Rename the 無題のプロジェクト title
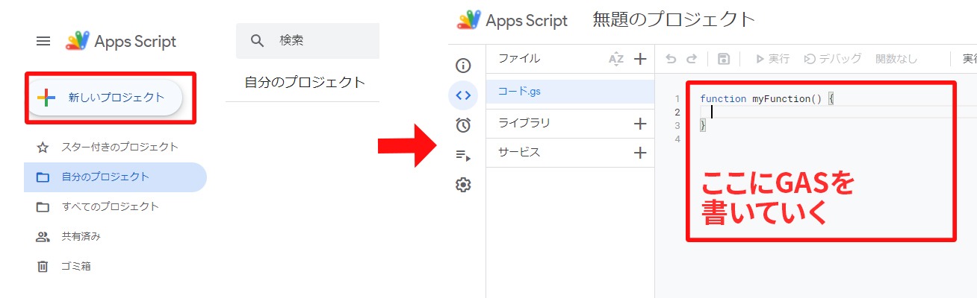 coord(674,19)
